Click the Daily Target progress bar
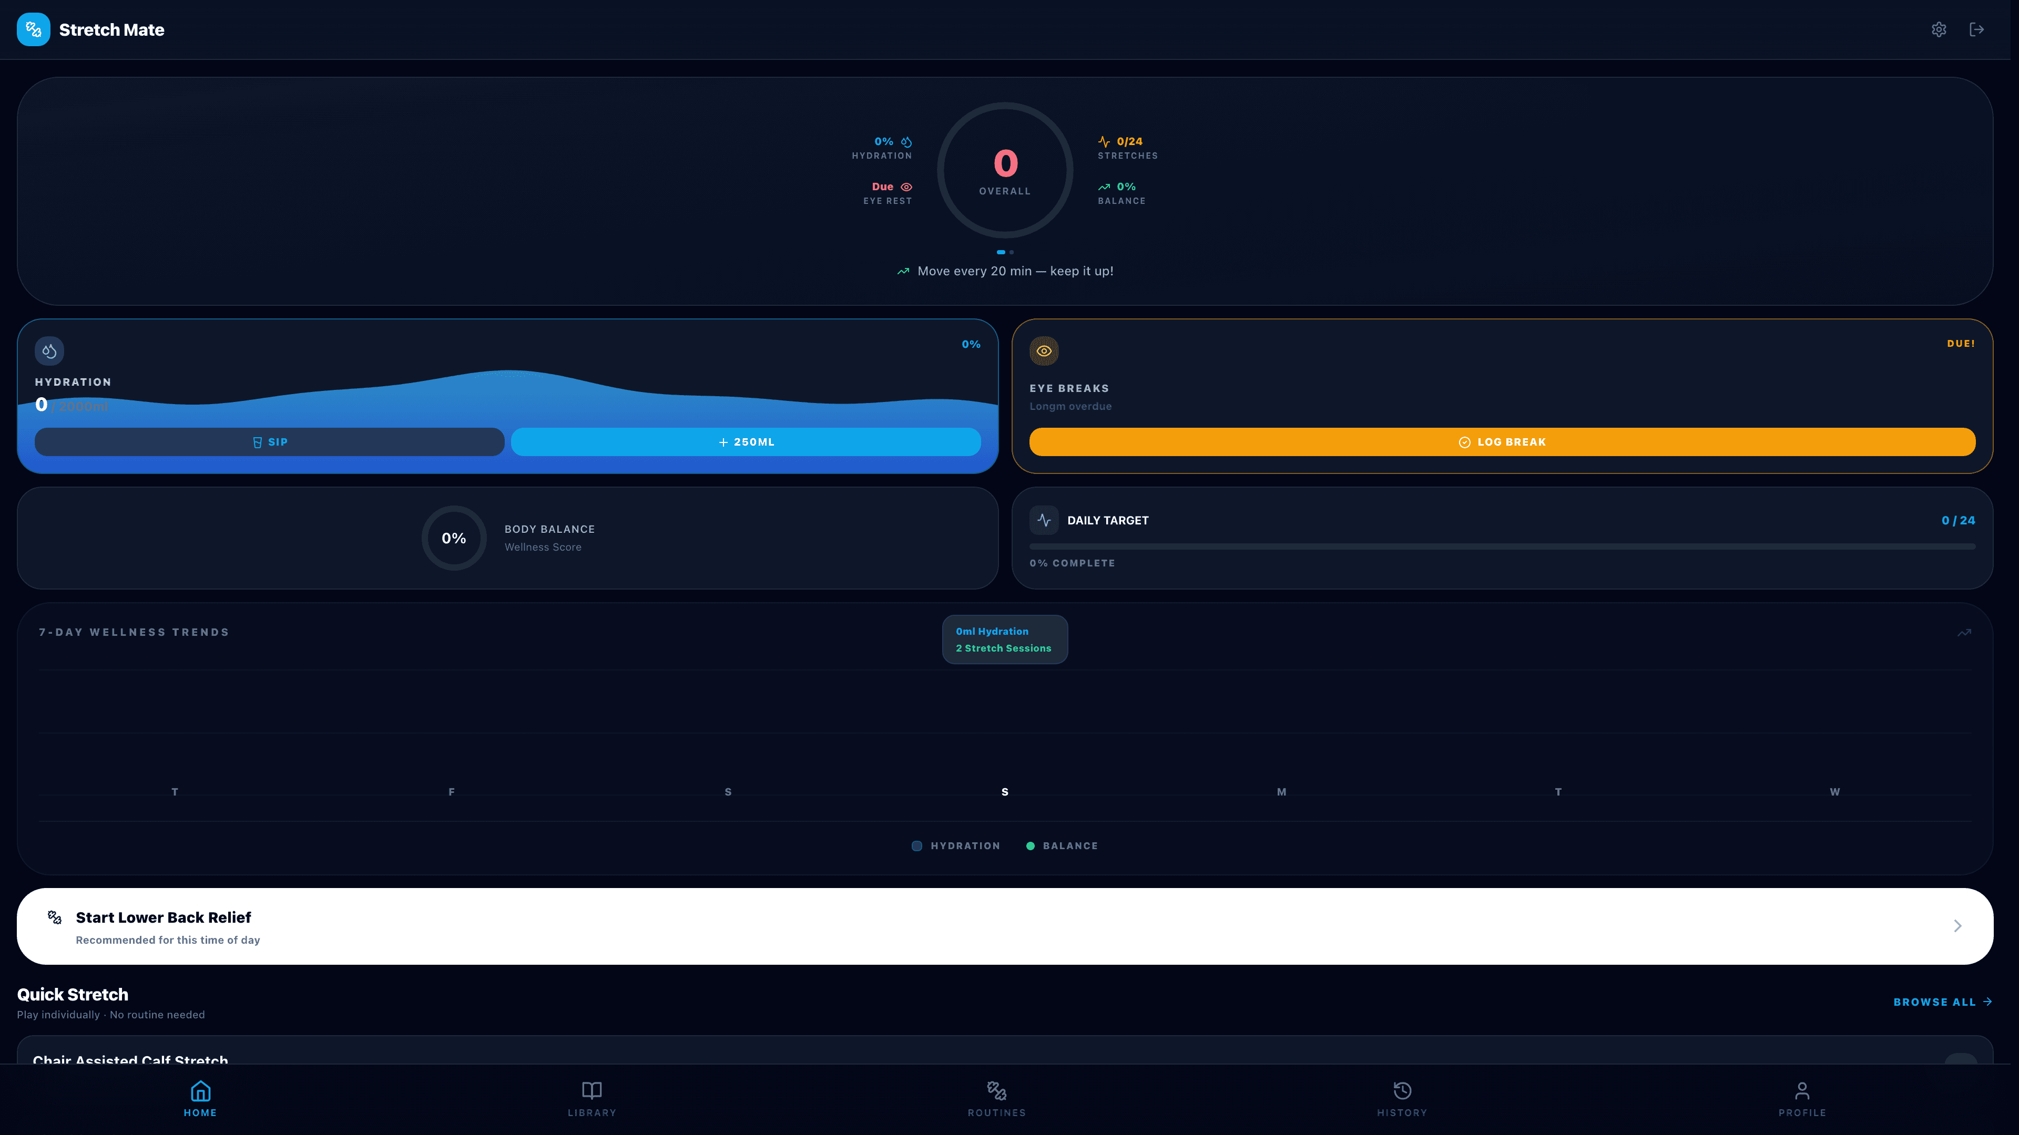2019x1135 pixels. [x=1502, y=546]
